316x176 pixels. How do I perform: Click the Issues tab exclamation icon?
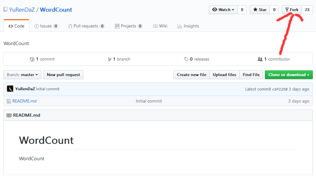(x=37, y=26)
